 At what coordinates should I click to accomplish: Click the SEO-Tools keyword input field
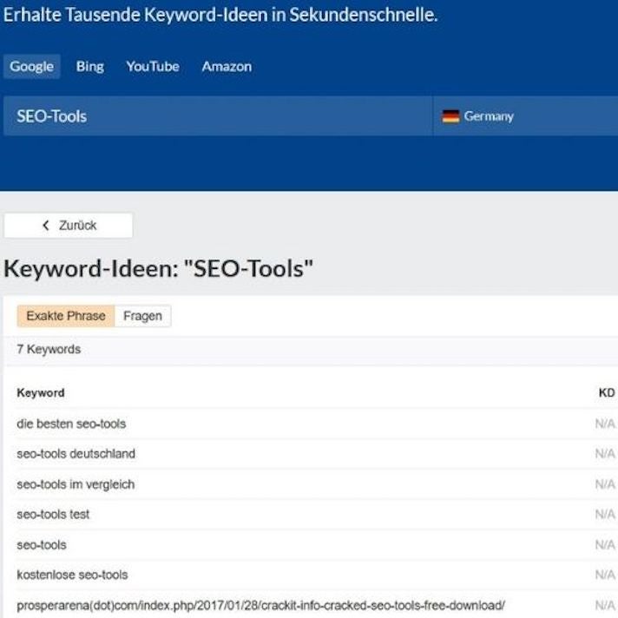click(217, 116)
